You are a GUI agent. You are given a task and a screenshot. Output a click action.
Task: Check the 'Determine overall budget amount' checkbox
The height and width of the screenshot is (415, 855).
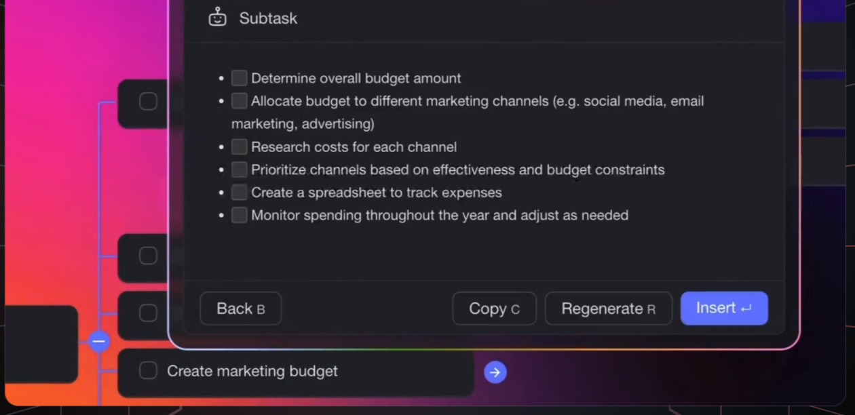pos(239,78)
